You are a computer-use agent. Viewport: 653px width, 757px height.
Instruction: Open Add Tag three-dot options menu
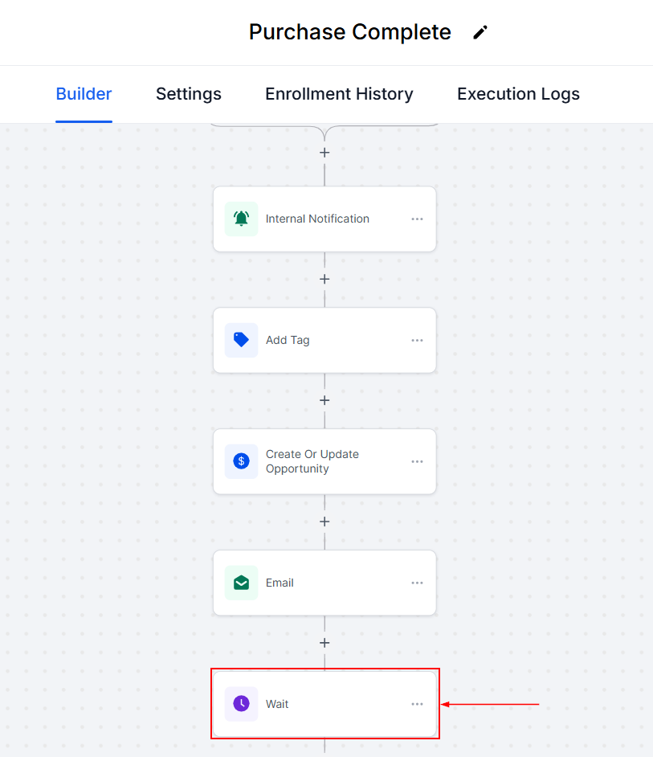[x=417, y=340]
